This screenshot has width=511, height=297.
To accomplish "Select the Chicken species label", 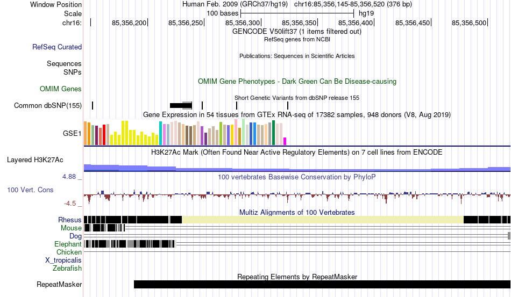I will (69, 252).
